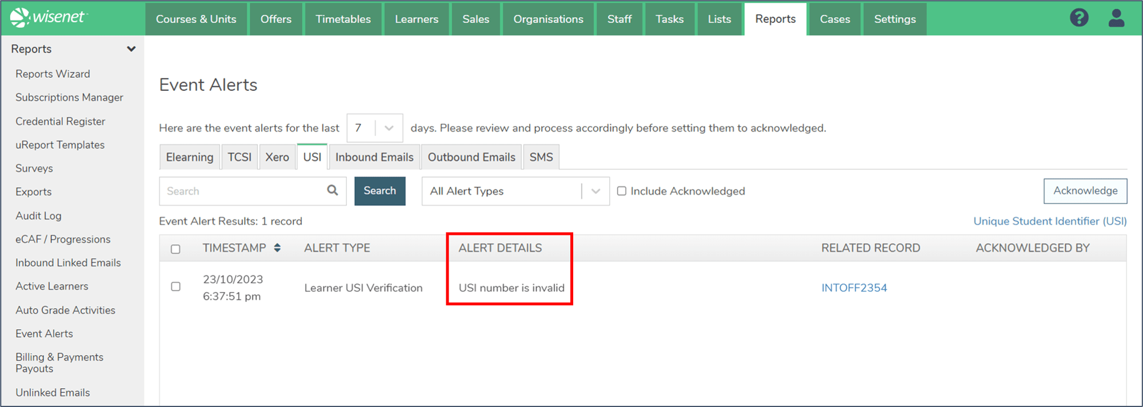This screenshot has width=1143, height=407.
Task: Open Lists menu
Action: pos(720,19)
